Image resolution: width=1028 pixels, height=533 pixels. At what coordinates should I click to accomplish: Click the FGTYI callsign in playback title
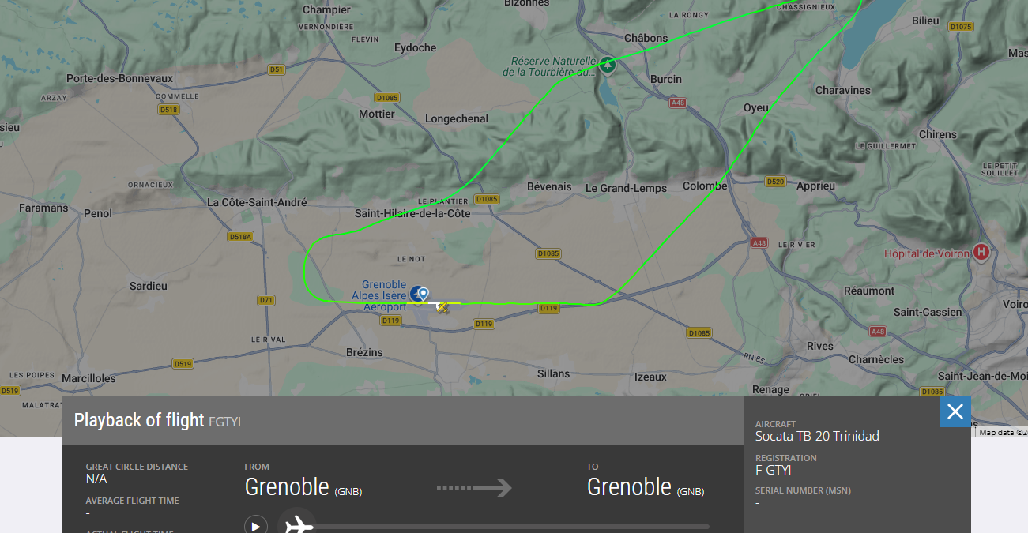224,422
